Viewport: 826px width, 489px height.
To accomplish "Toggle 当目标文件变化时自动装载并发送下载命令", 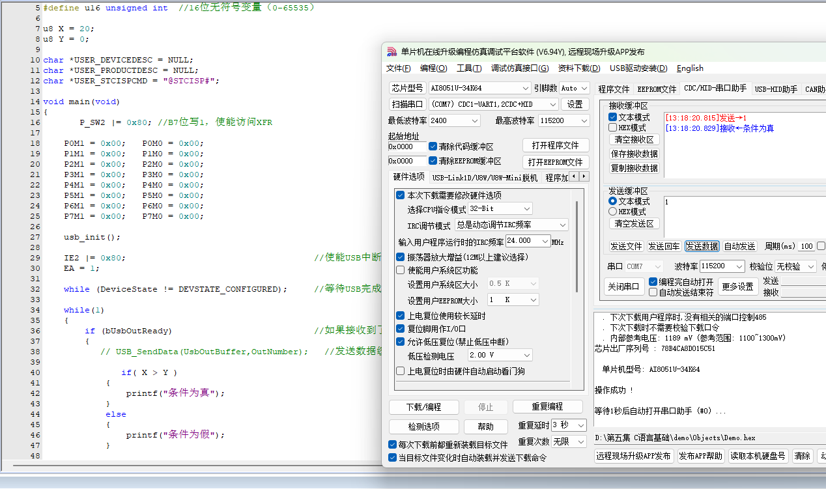I will 392,458.
